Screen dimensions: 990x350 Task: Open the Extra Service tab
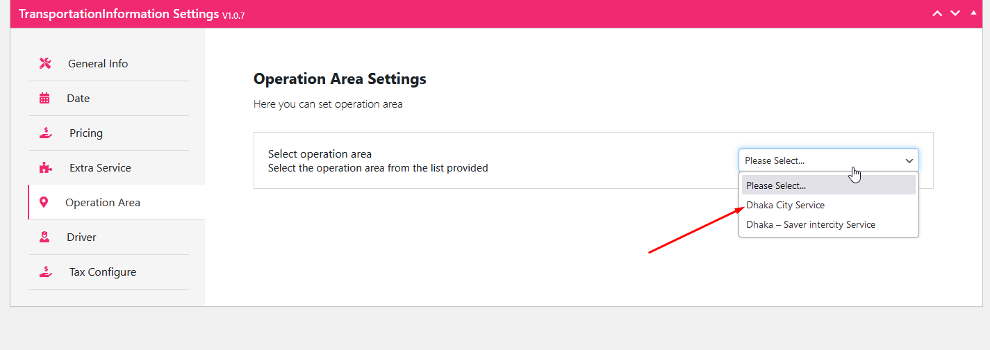pyautogui.click(x=100, y=168)
